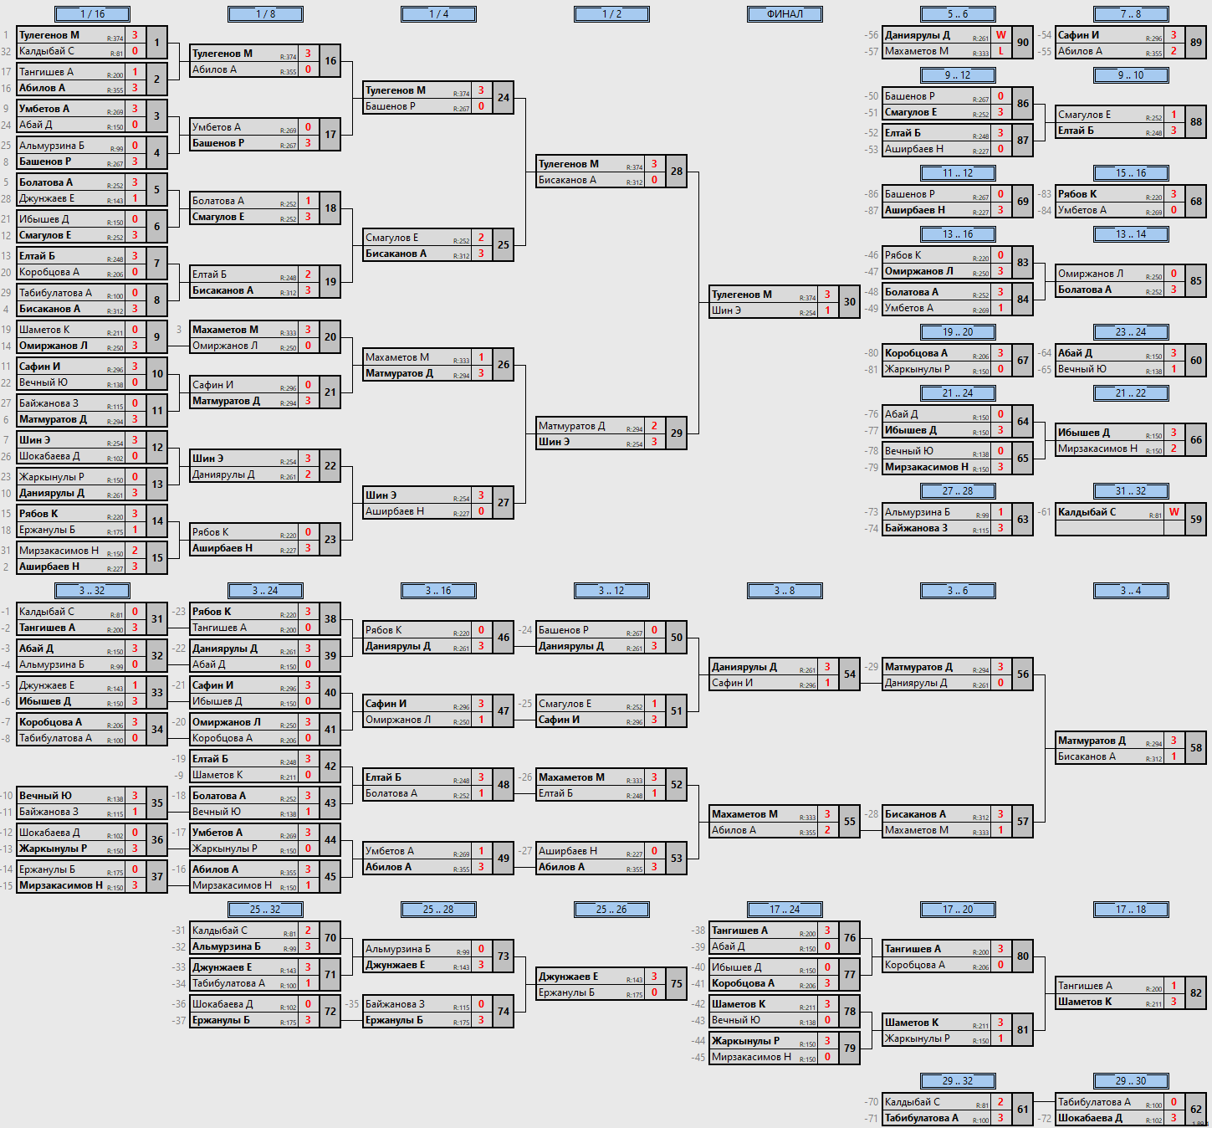Select the '21 .. 22' placement header
Image resolution: width=1212 pixels, height=1128 pixels.
pos(1131,393)
